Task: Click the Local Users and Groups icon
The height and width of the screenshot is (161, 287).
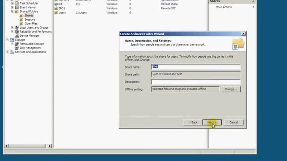Action: click(x=17, y=28)
